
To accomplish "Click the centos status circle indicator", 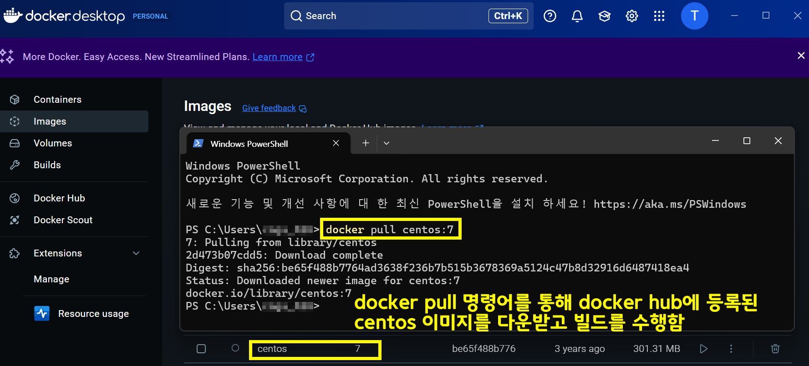I will coord(235,348).
